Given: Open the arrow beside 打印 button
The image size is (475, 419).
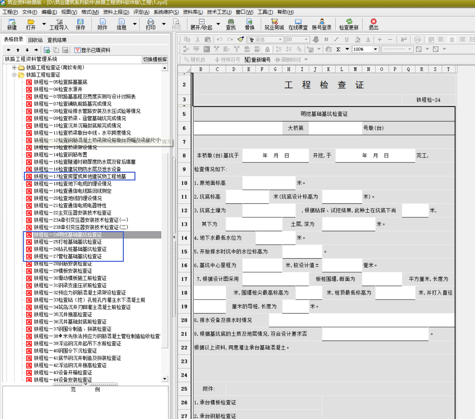Looking at the screenshot, I should (x=164, y=24).
